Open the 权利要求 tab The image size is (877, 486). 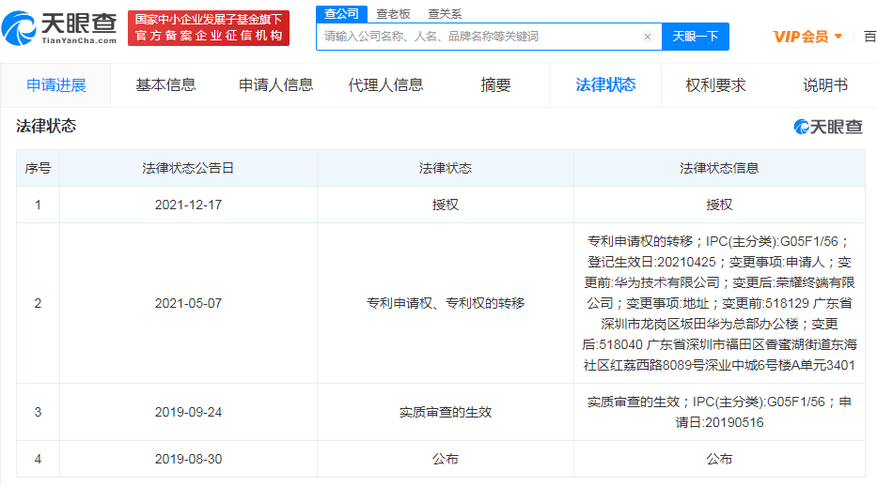pos(715,85)
